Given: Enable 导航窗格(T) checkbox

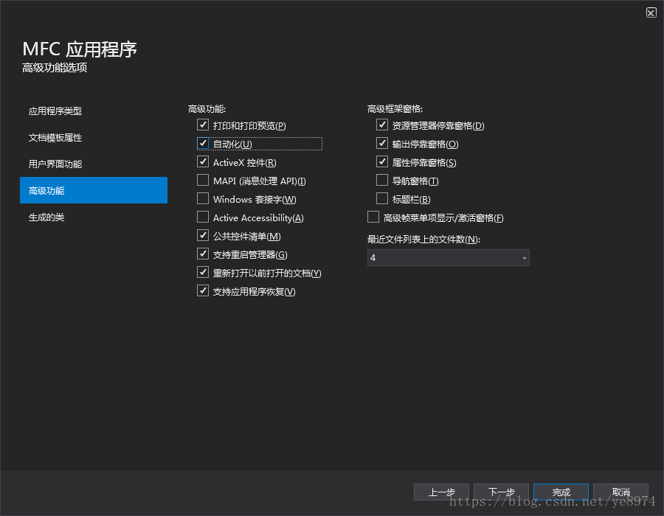Looking at the screenshot, I should point(382,180).
